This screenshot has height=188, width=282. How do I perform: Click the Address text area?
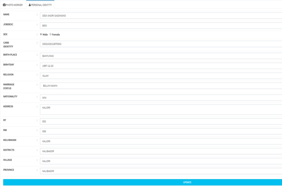(x=161, y=109)
